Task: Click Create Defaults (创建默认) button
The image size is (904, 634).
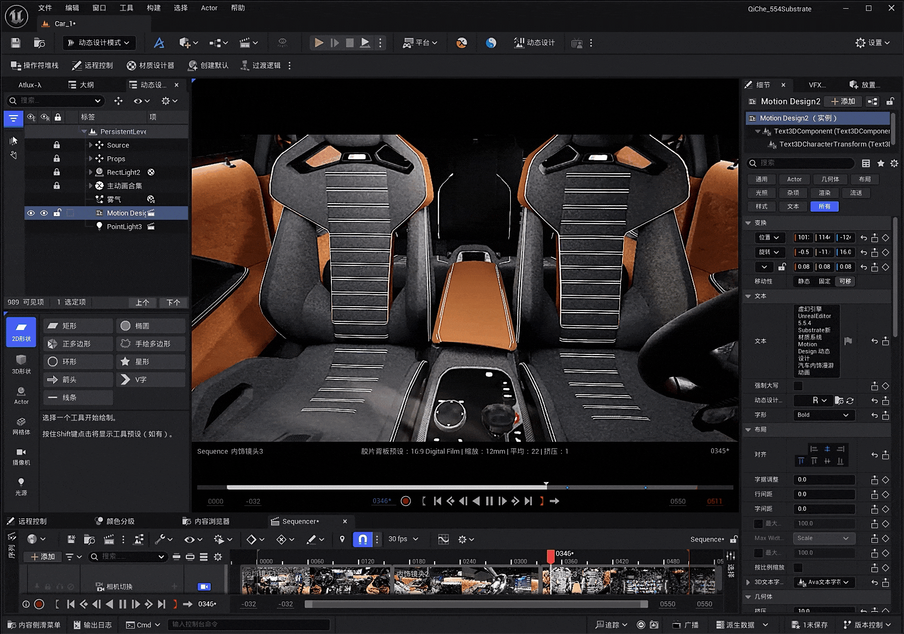Action: [208, 66]
